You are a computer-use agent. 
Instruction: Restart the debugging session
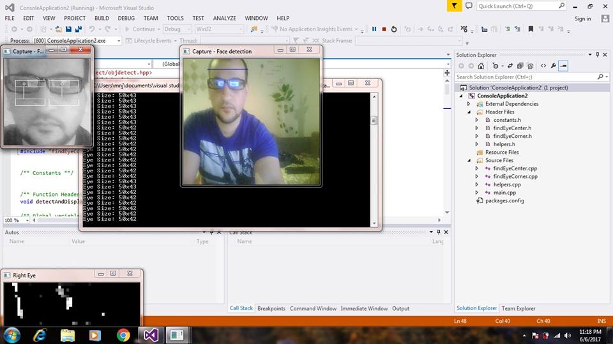tap(394, 29)
